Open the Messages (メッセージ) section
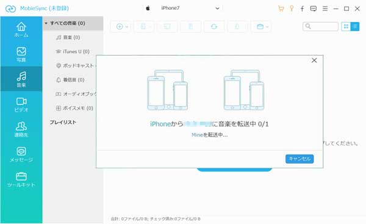The image size is (366, 224). [21, 154]
